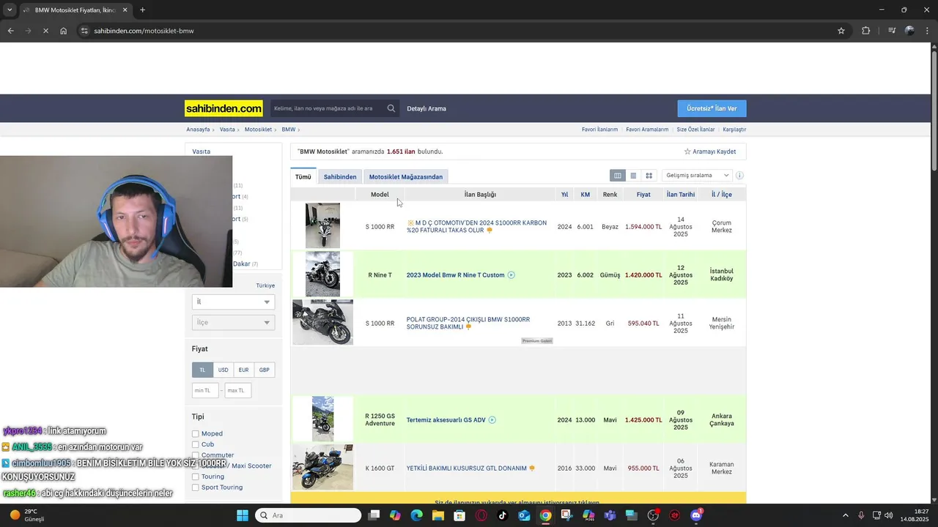Viewport: 938px width, 527px height.
Task: Open the Size Özel İlanlar menu link
Action: click(x=695, y=130)
